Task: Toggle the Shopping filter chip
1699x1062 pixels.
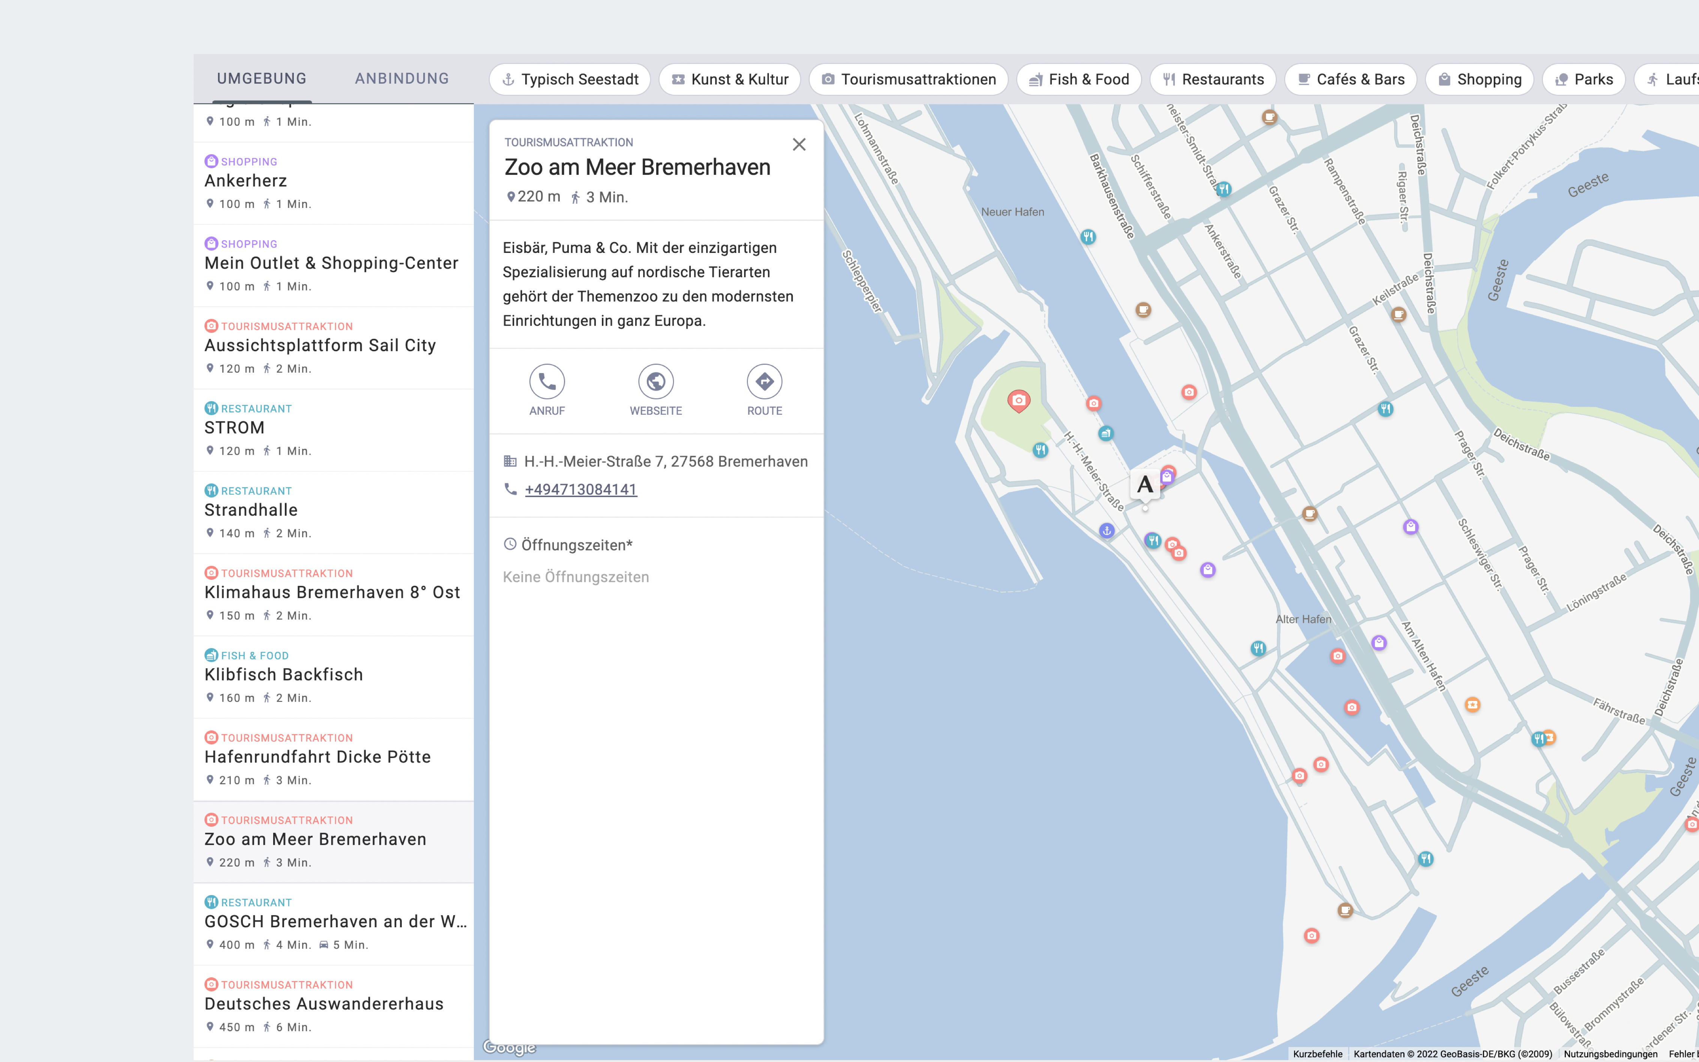Action: (1480, 80)
